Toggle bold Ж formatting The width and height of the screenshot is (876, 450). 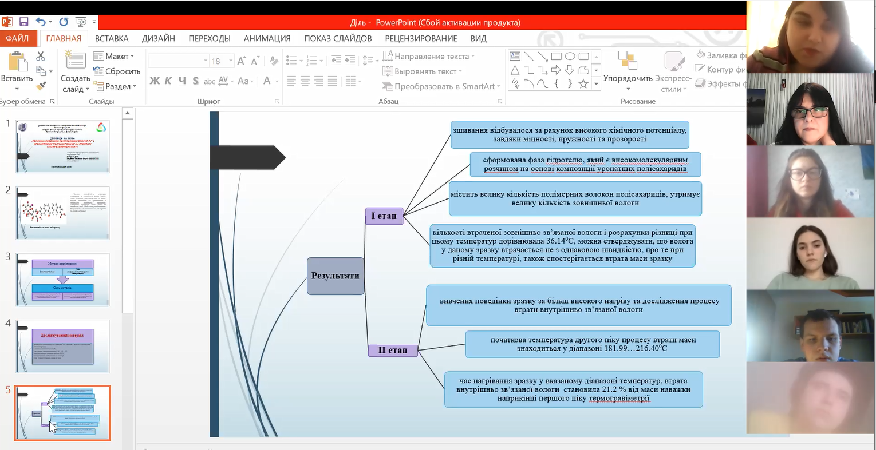155,81
